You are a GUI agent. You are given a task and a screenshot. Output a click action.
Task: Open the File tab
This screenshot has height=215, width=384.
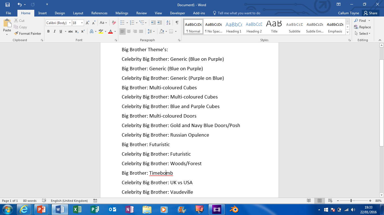[x=8, y=13]
